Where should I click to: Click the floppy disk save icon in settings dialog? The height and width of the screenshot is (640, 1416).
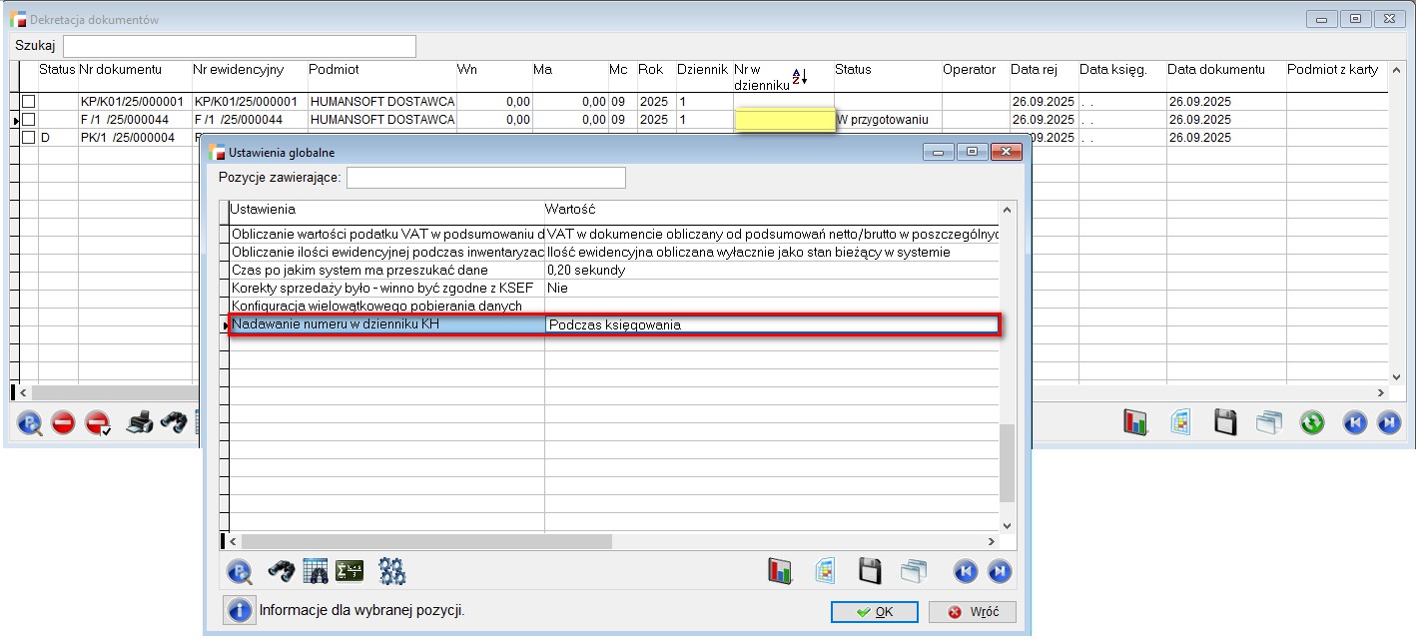(870, 571)
